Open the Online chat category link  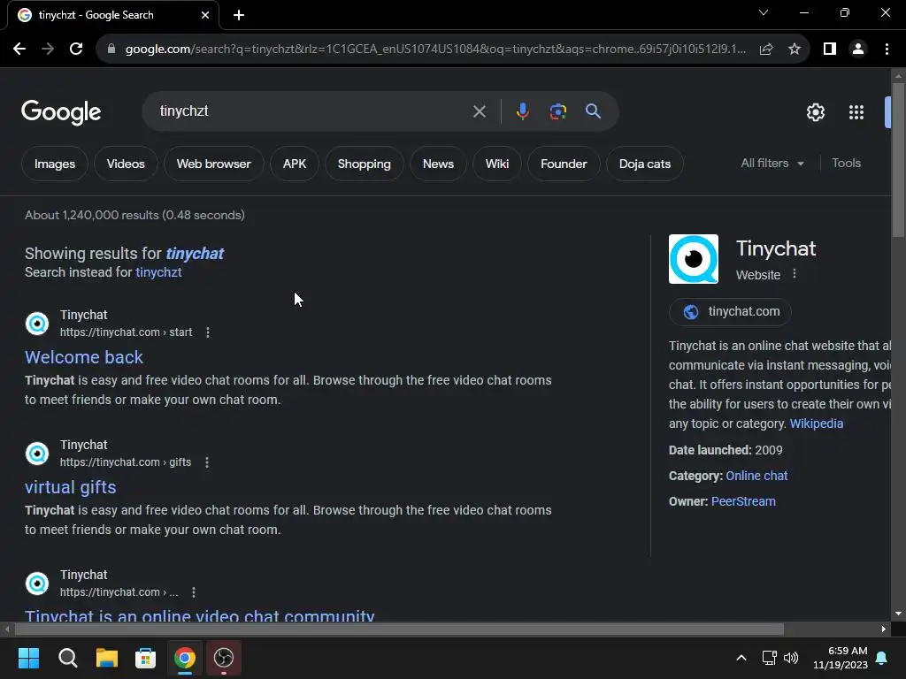[756, 476]
